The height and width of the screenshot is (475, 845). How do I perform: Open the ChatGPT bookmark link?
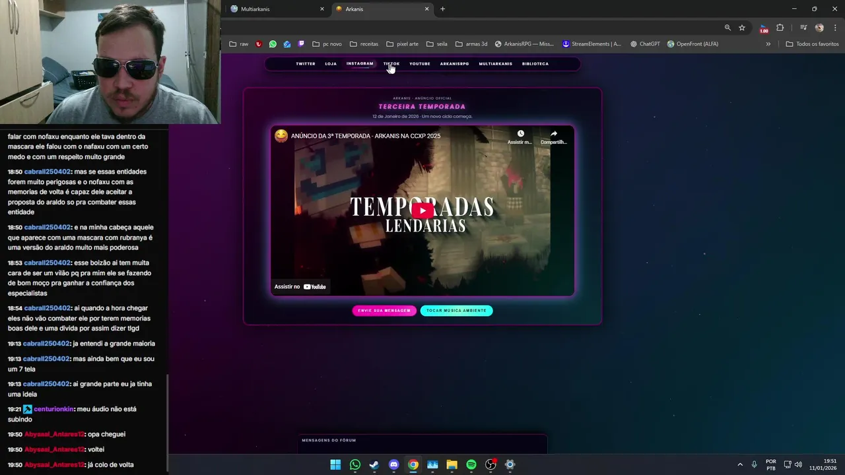tap(645, 44)
